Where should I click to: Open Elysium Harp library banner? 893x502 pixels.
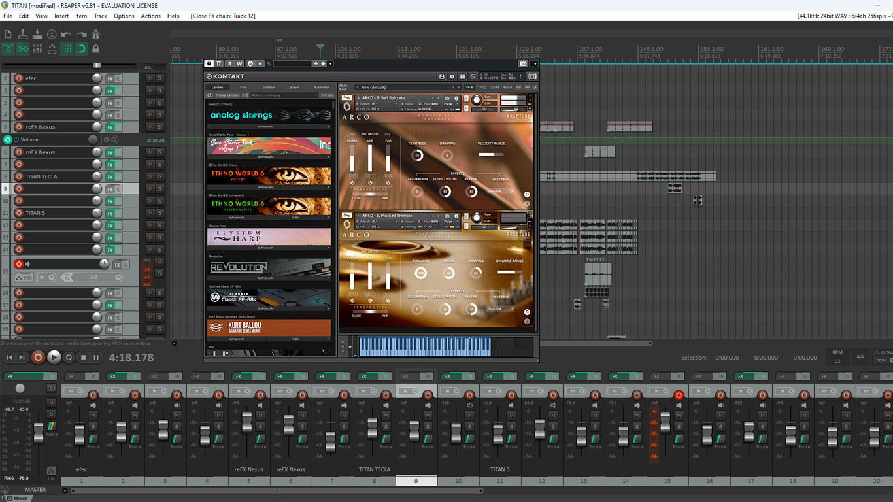pos(270,236)
